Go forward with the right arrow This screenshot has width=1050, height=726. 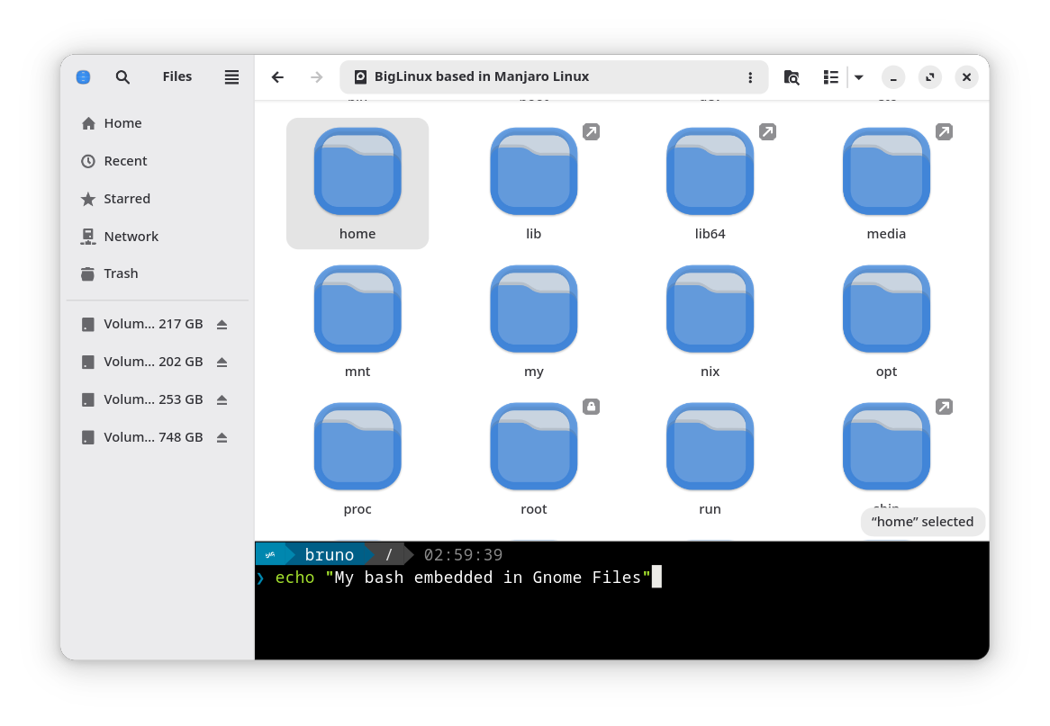pyautogui.click(x=317, y=77)
